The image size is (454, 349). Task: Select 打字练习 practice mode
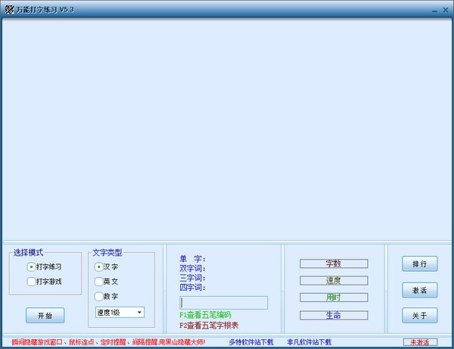tap(31, 266)
